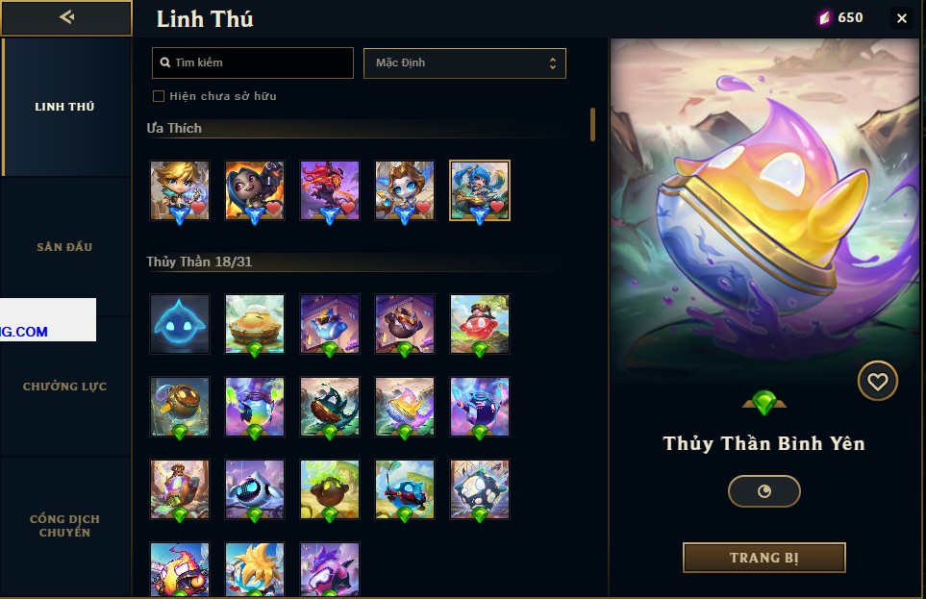Screen dimensions: 926x599
Task: Select the Jinx chibi in Ưa Thích
Action: (255, 190)
